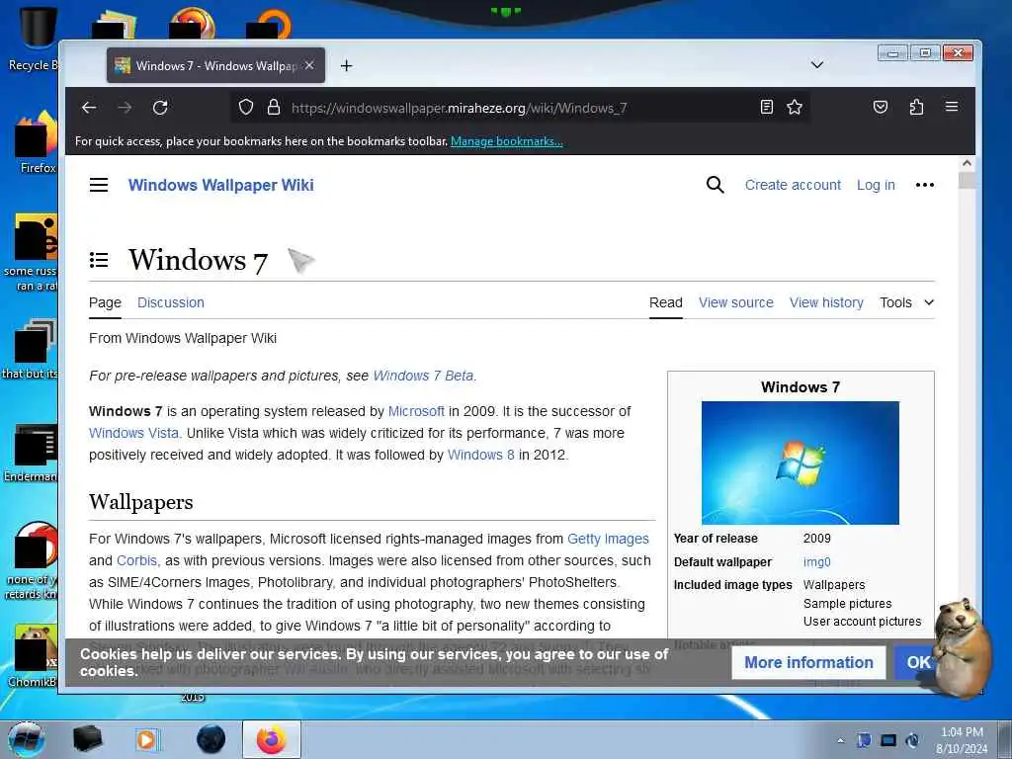Toggle the table of contents icon
Screen dimensions: 1012x759
click(99, 260)
